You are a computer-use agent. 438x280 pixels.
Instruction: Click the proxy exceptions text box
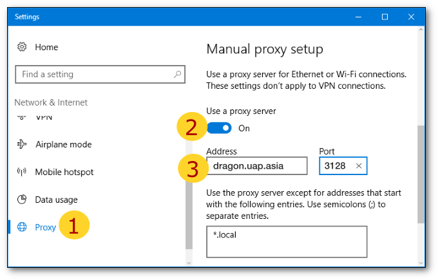point(287,242)
